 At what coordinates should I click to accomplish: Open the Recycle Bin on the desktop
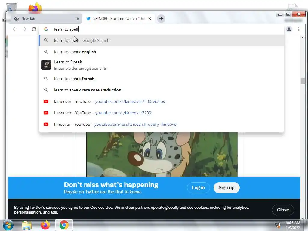pyautogui.click(x=11, y=7)
